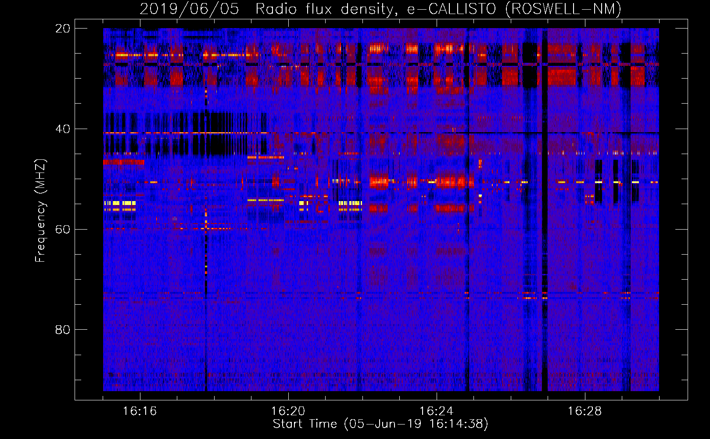This screenshot has width=710, height=439.
Task: Click the 60 MHz frequency tick label
Action: click(x=63, y=230)
